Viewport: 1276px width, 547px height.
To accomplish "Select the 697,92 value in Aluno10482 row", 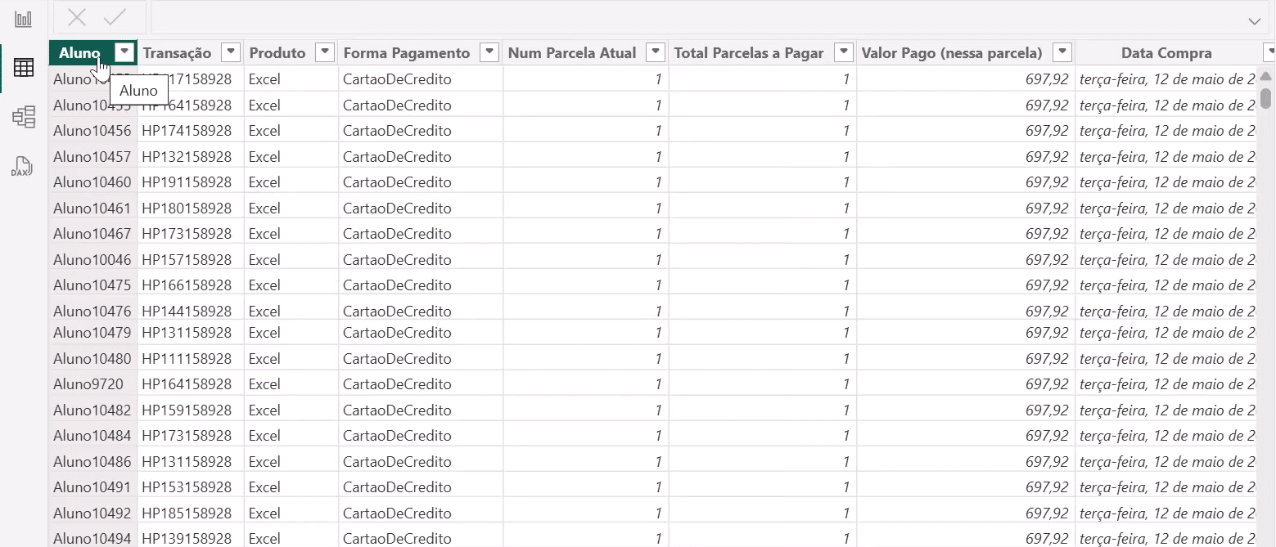I will pos(967,410).
